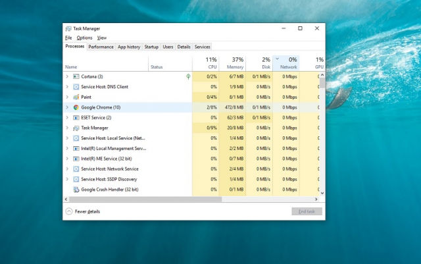Image resolution: width=421 pixels, height=264 pixels.
Task: Switch to the Details tab
Action: [184, 47]
